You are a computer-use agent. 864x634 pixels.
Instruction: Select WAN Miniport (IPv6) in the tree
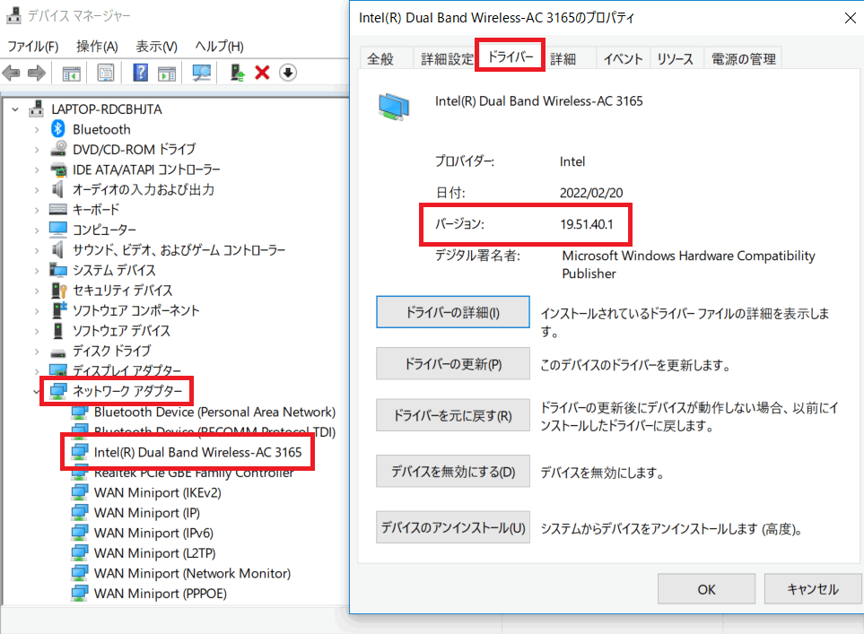pyautogui.click(x=153, y=533)
